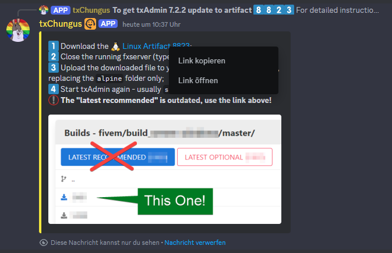
Task: Click the txChungus rainbow avatar
Action: point(18,30)
